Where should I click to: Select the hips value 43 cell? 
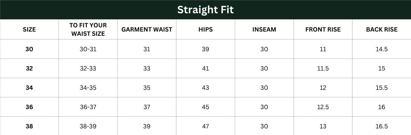(206, 88)
